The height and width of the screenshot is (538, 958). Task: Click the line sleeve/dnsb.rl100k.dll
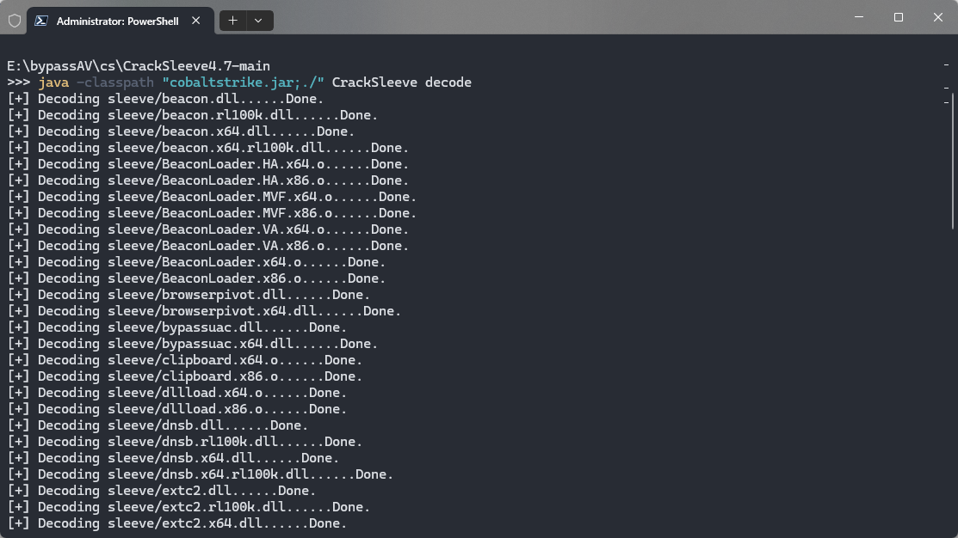184,442
